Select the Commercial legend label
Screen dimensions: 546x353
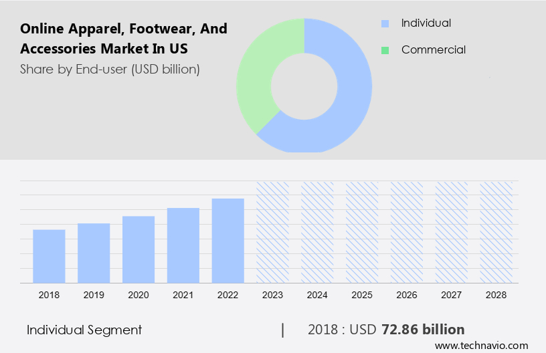[433, 50]
